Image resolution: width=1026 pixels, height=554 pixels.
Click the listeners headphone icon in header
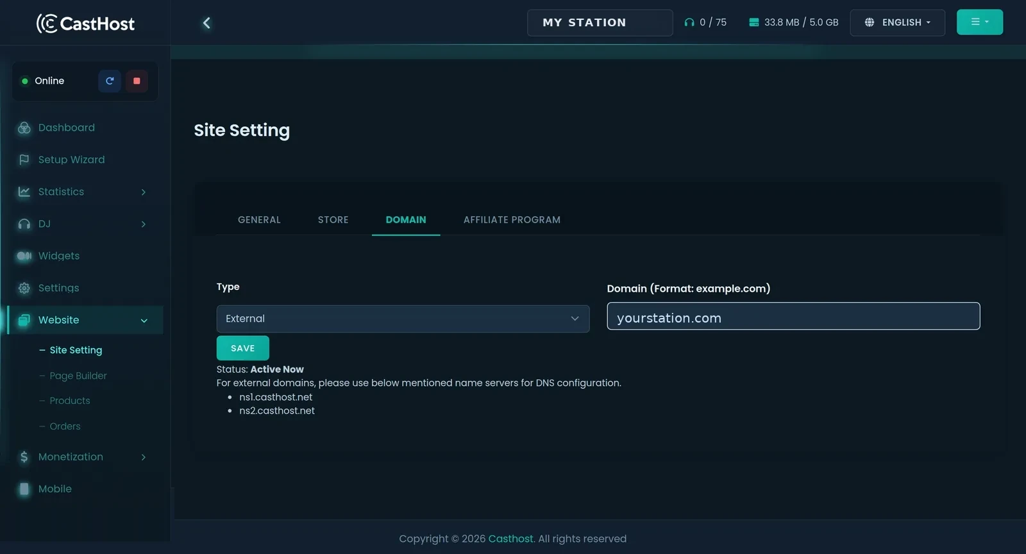coord(689,22)
